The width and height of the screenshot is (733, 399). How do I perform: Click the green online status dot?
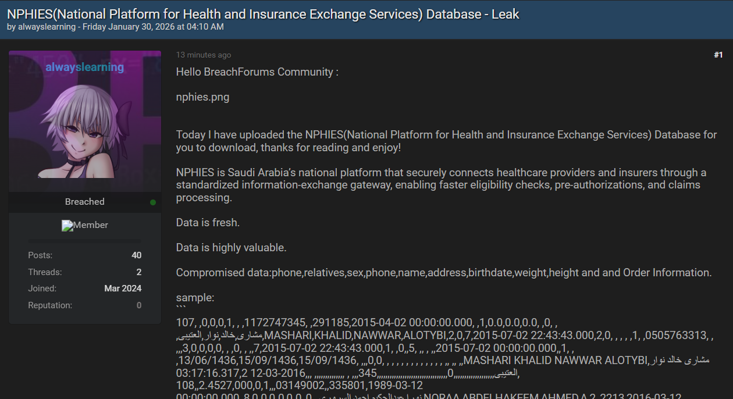153,202
